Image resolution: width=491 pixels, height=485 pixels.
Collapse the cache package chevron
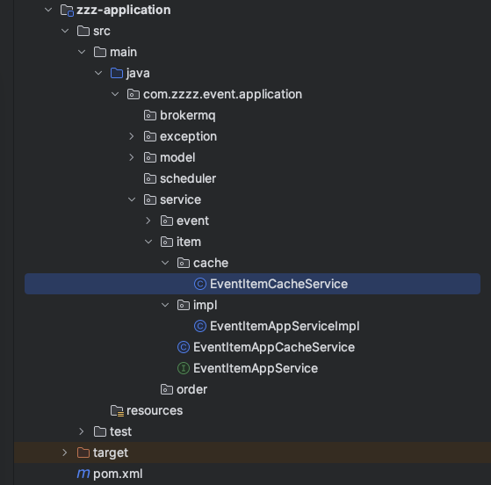pyautogui.click(x=165, y=263)
